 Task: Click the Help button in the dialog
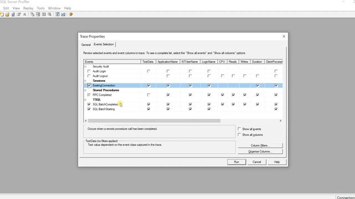(x=277, y=162)
